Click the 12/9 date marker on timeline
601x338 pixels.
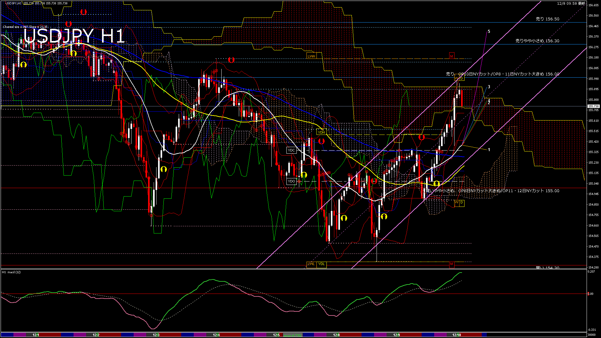396,335
